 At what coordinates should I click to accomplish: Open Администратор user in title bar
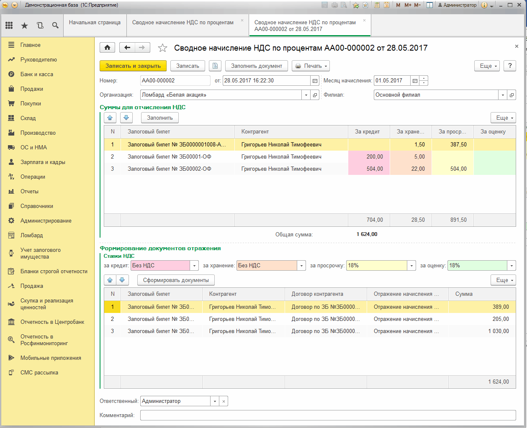coord(457,5)
